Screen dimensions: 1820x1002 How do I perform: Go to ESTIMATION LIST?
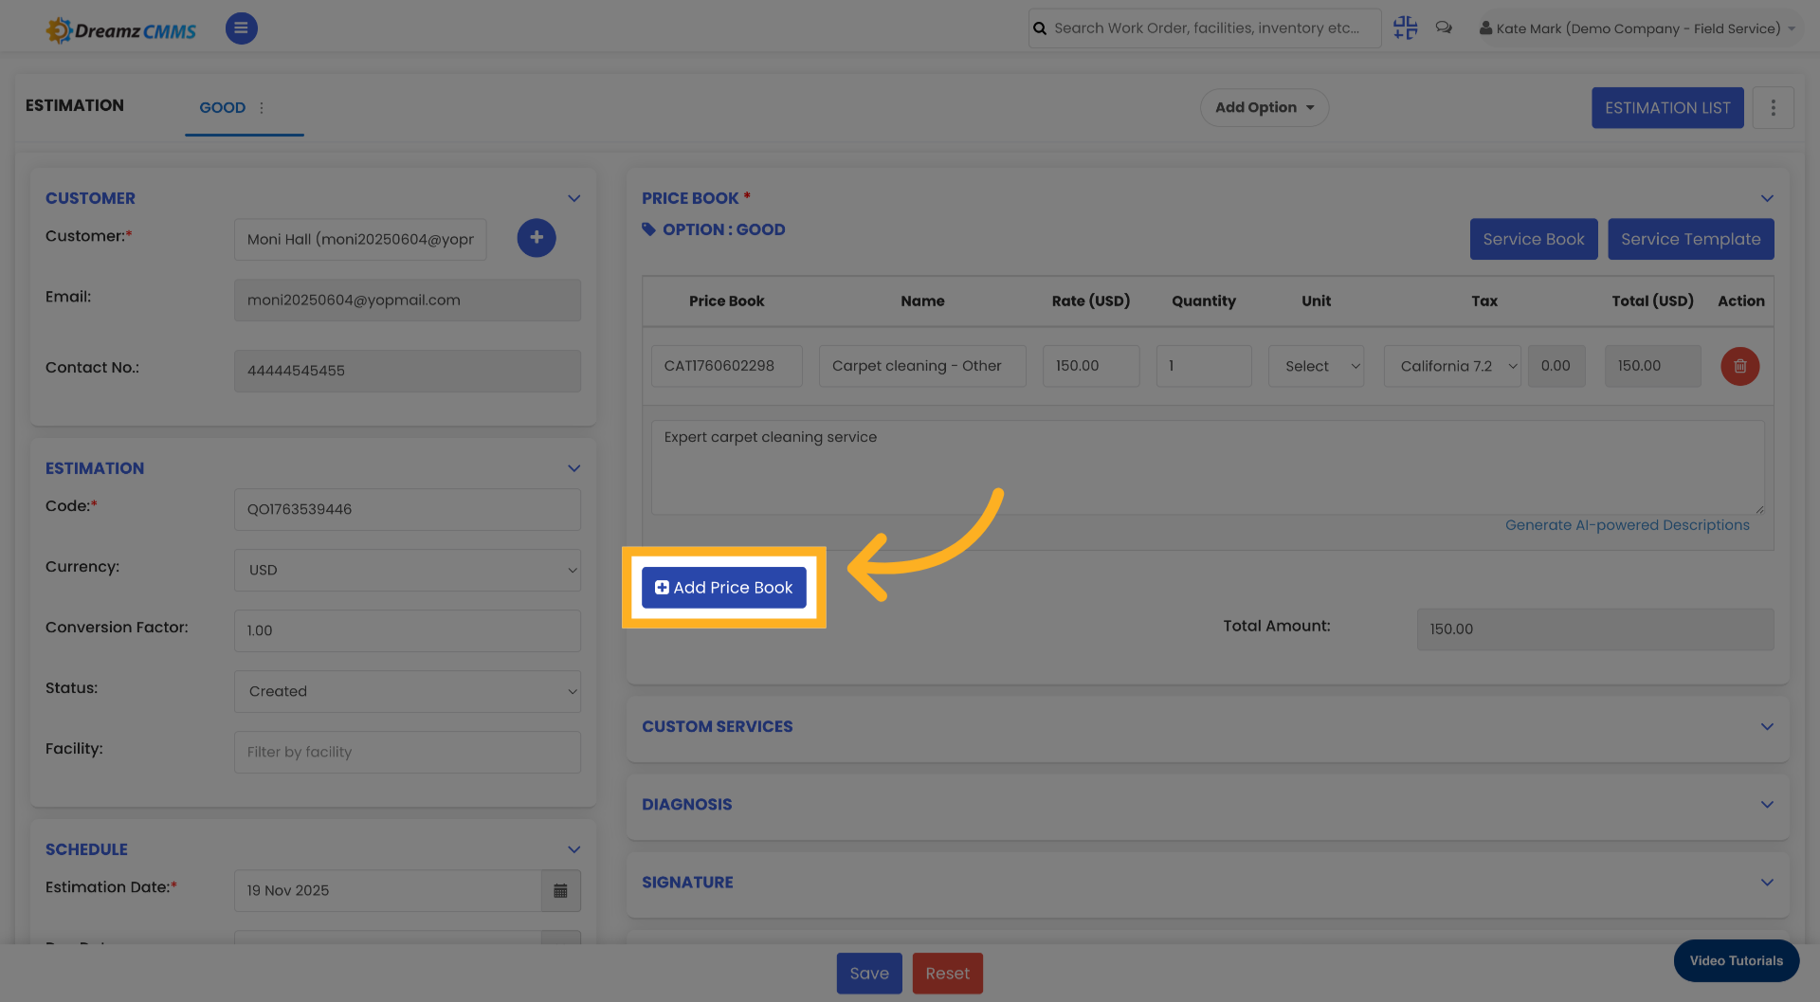coord(1667,108)
